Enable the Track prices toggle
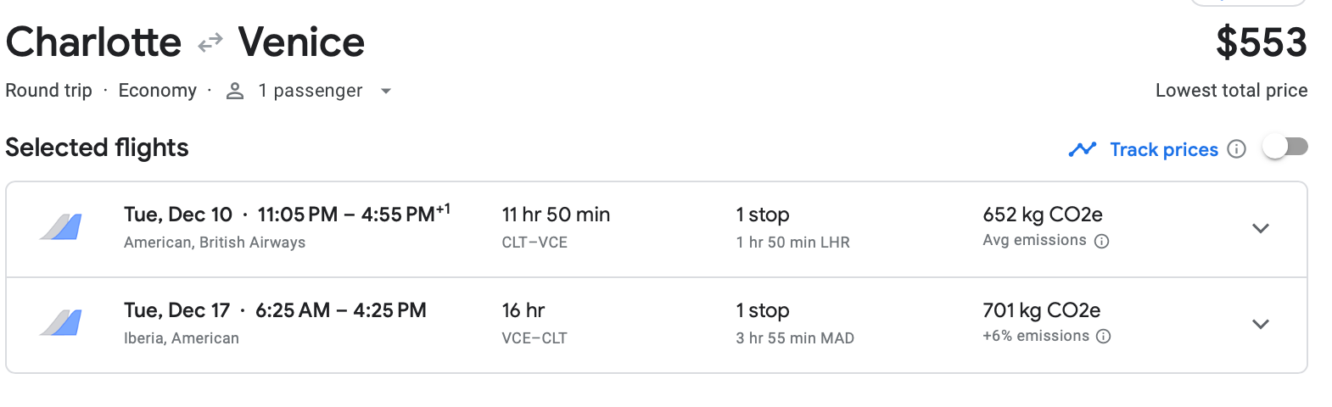 coord(1284,148)
